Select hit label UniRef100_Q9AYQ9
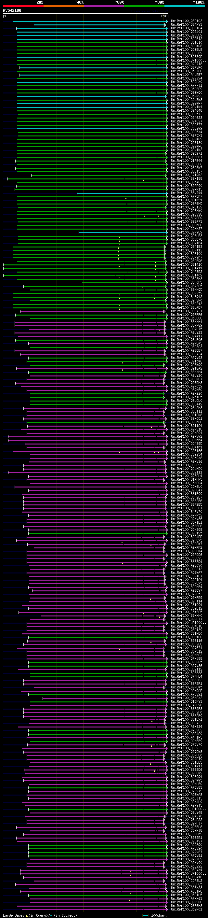 click(187, 233)
